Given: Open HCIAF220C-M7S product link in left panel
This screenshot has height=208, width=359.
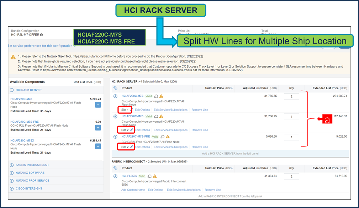Looking at the screenshot, I should [x=21, y=99].
